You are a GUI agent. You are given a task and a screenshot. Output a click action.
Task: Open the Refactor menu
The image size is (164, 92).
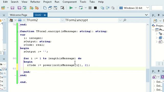(35, 2)
